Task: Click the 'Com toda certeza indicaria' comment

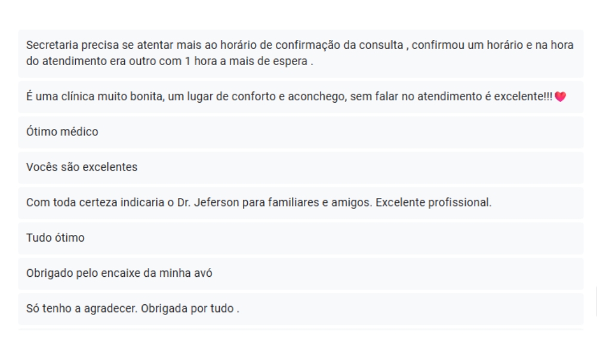Action: pos(301,203)
